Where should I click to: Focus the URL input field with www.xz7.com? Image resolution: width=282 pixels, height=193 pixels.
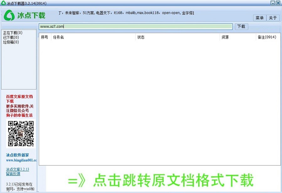(136, 27)
